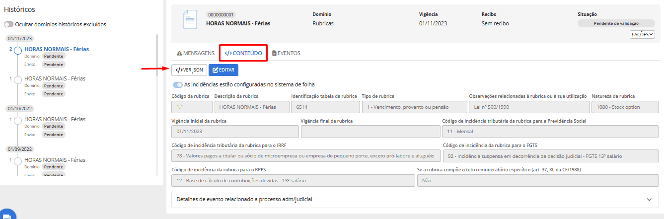Open HORAS NORMAIS - Férias entry under 01/10/2022
The height and width of the screenshot is (219, 664).
click(55, 119)
